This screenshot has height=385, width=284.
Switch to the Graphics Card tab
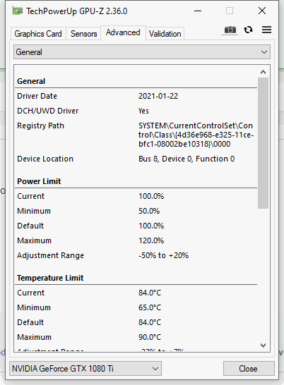point(38,34)
